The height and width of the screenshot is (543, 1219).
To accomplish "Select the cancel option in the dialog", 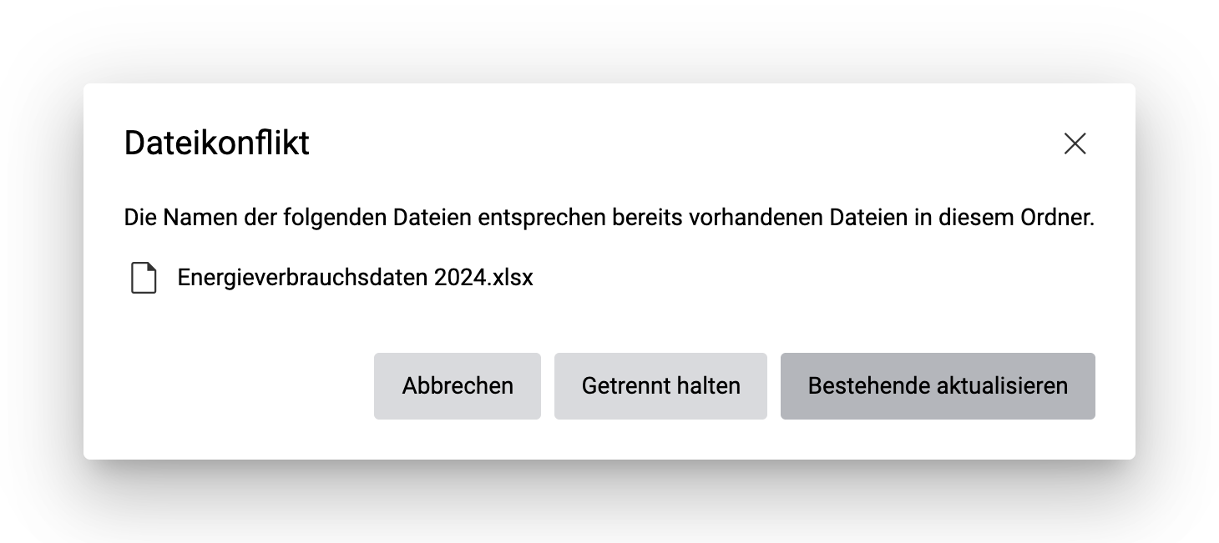I will tap(457, 385).
